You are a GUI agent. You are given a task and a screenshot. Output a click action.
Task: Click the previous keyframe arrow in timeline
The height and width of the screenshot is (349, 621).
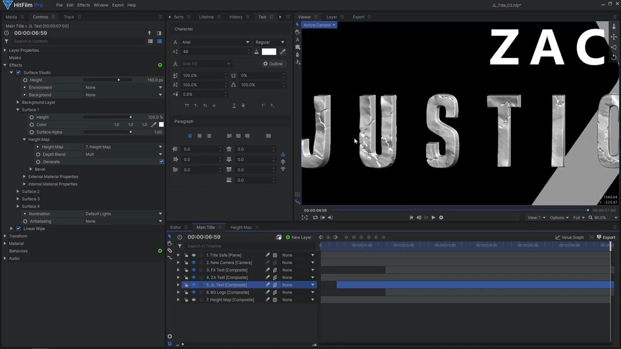click(321, 238)
